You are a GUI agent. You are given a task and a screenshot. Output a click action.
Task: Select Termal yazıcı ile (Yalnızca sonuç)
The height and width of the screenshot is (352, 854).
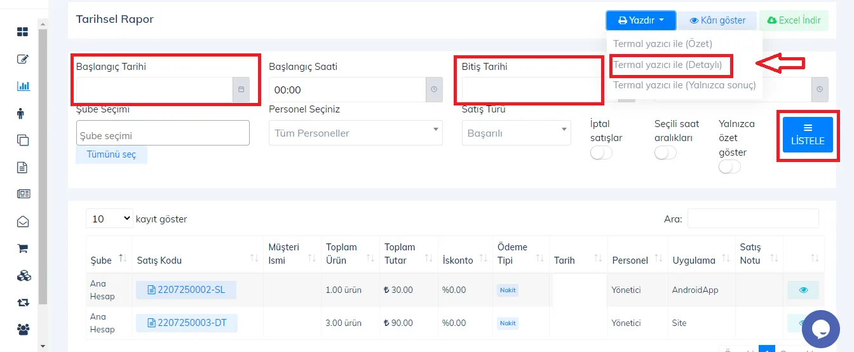(684, 85)
